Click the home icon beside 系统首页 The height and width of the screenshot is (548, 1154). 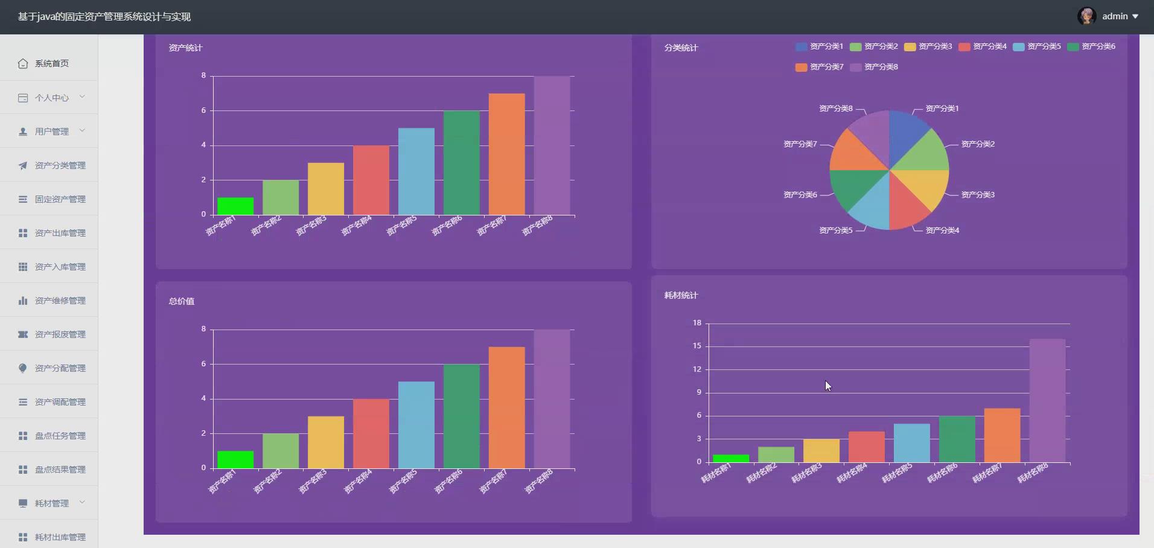(23, 63)
